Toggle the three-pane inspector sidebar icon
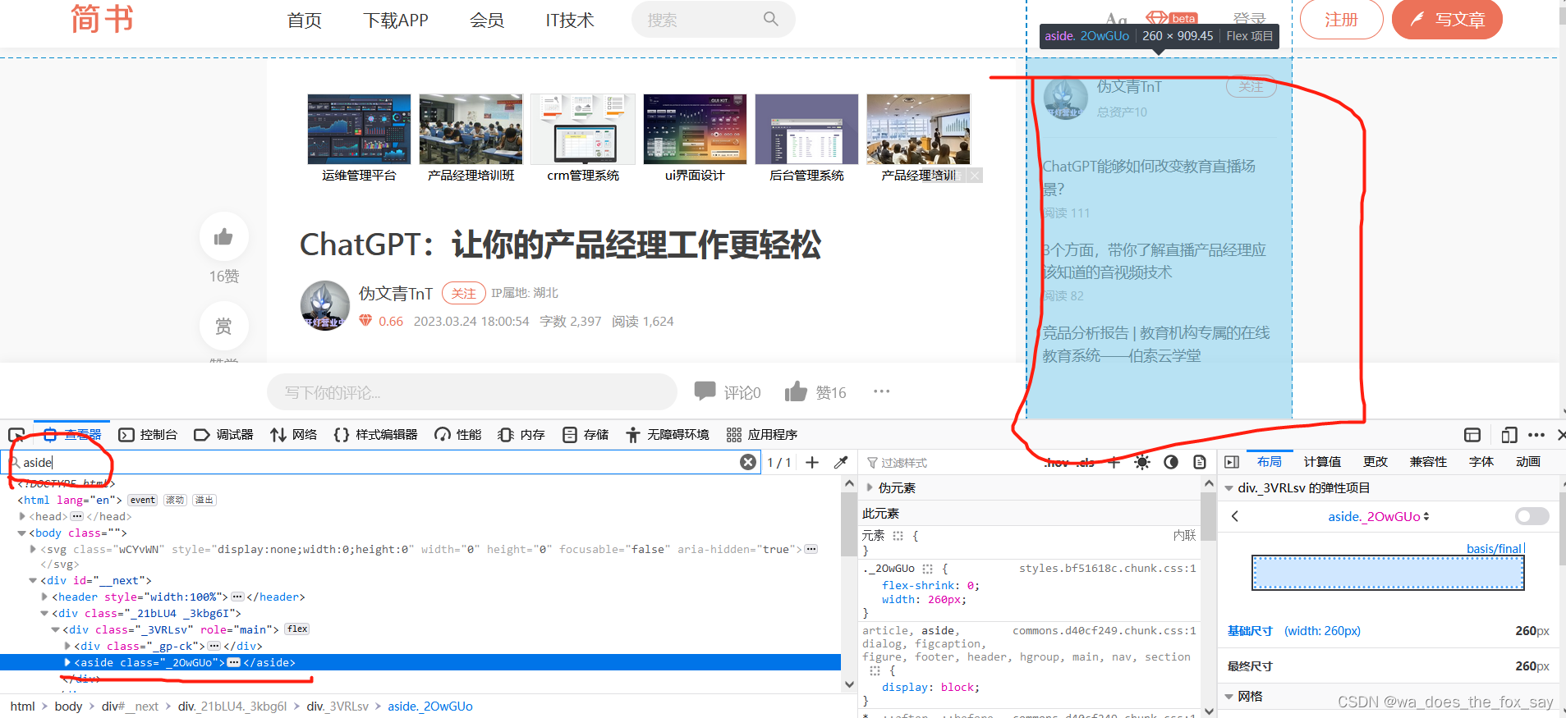This screenshot has height=718, width=1566. (x=1232, y=462)
